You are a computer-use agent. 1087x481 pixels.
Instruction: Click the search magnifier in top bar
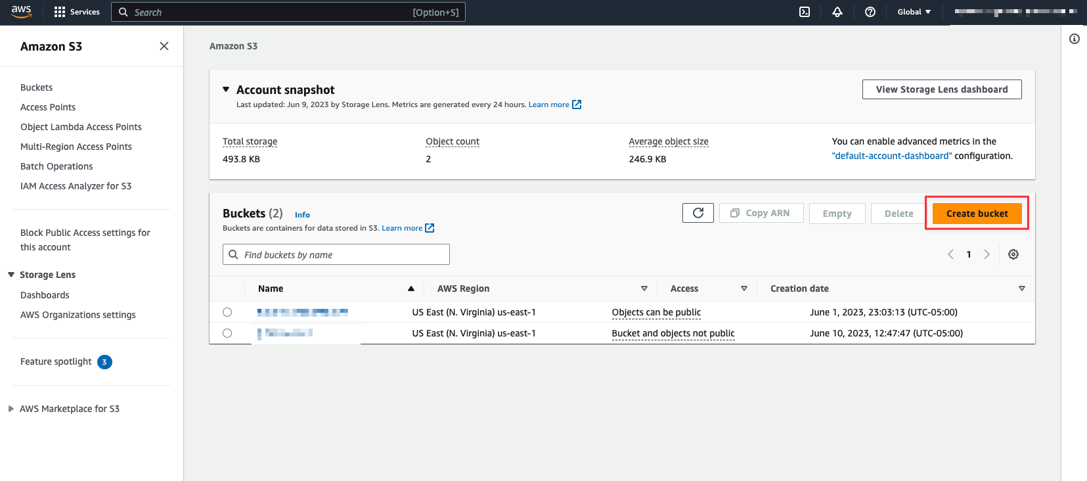tap(123, 12)
